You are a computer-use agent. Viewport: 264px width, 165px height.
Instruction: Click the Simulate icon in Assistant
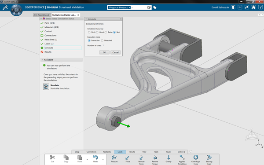tap(46, 87)
